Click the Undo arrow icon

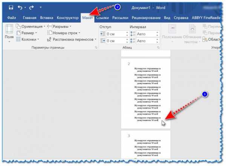tap(20, 8)
